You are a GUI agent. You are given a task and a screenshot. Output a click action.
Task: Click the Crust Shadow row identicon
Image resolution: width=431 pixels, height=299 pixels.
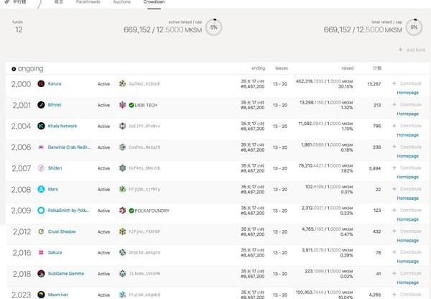click(122, 231)
